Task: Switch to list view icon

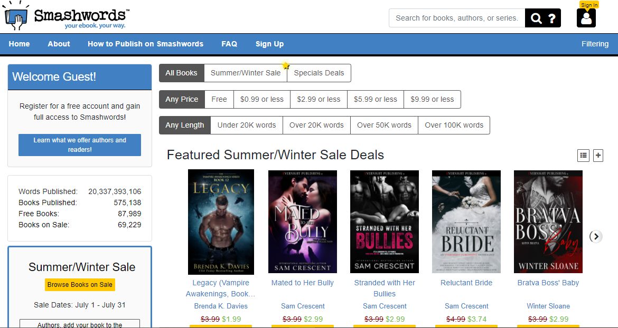Action: [583, 155]
